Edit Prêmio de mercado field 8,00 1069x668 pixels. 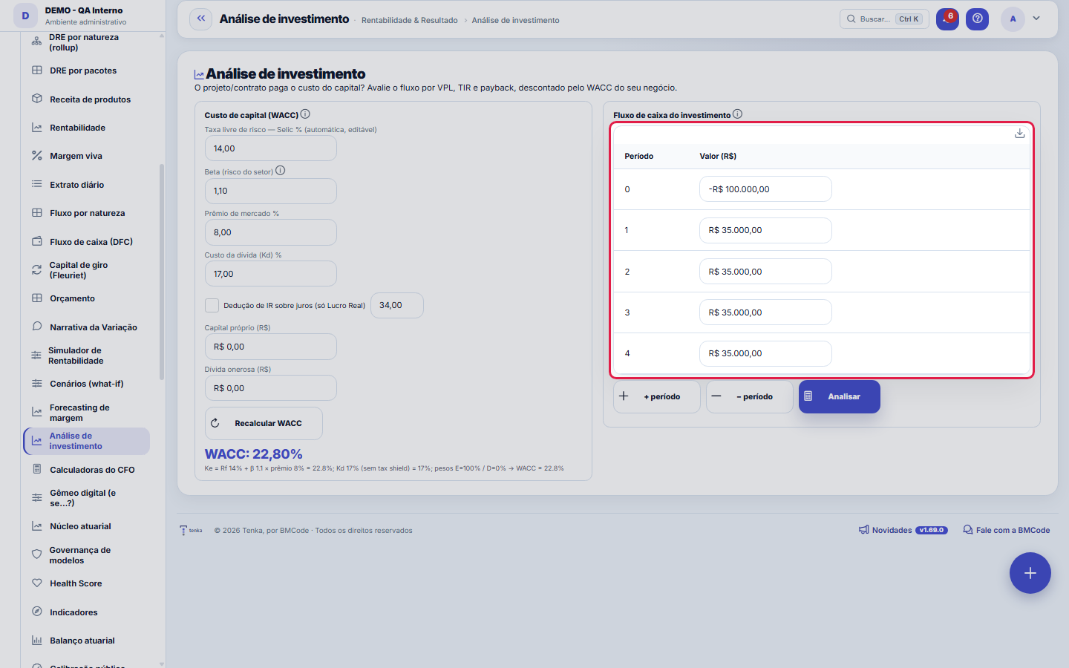(x=270, y=232)
